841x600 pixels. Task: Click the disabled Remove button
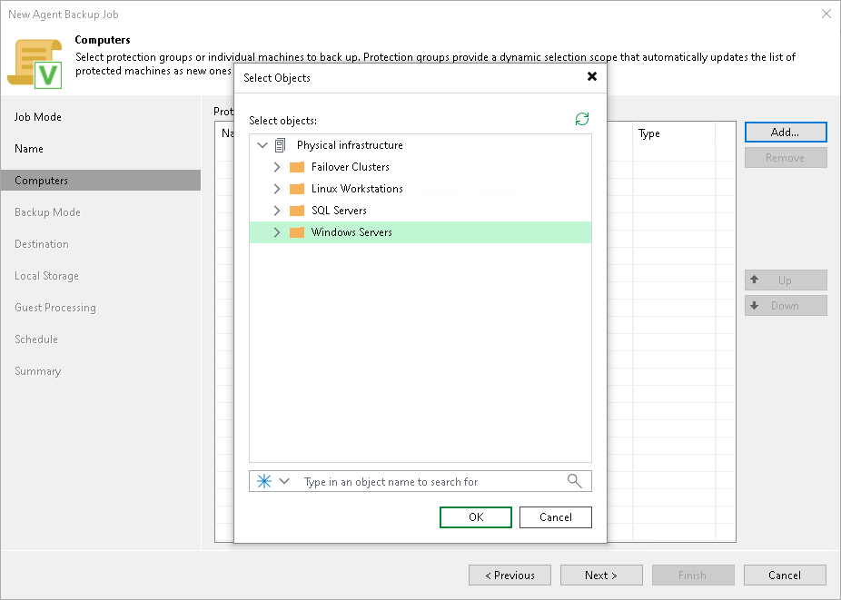point(786,158)
